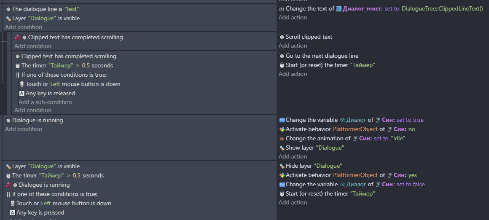This screenshot has width=489, height=220.
Task: Click the text icon beside 'Change the text of'
Action: (x=282, y=9)
